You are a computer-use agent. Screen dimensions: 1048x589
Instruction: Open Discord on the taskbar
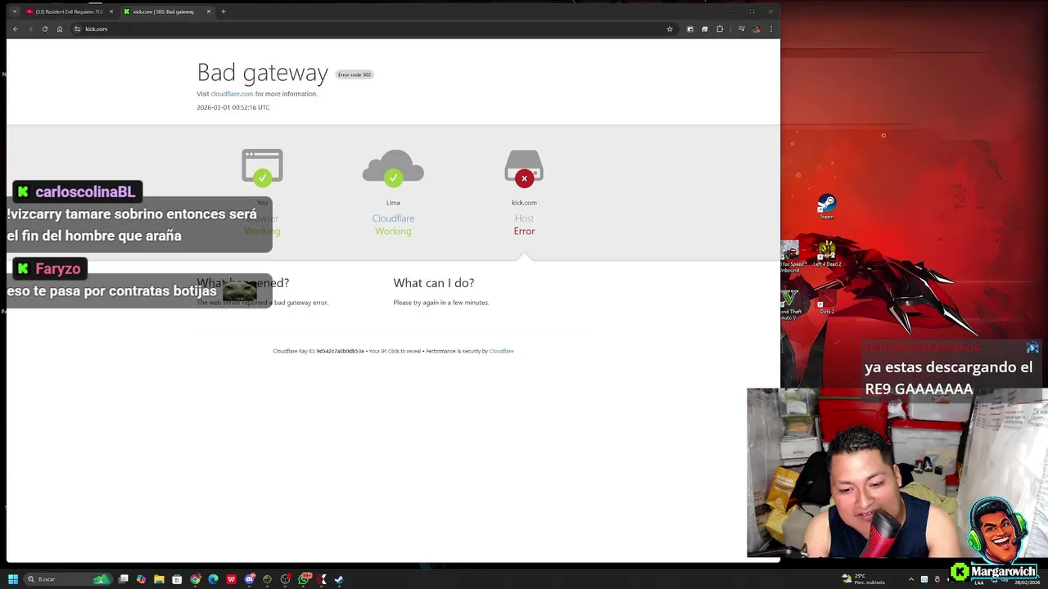coord(250,579)
